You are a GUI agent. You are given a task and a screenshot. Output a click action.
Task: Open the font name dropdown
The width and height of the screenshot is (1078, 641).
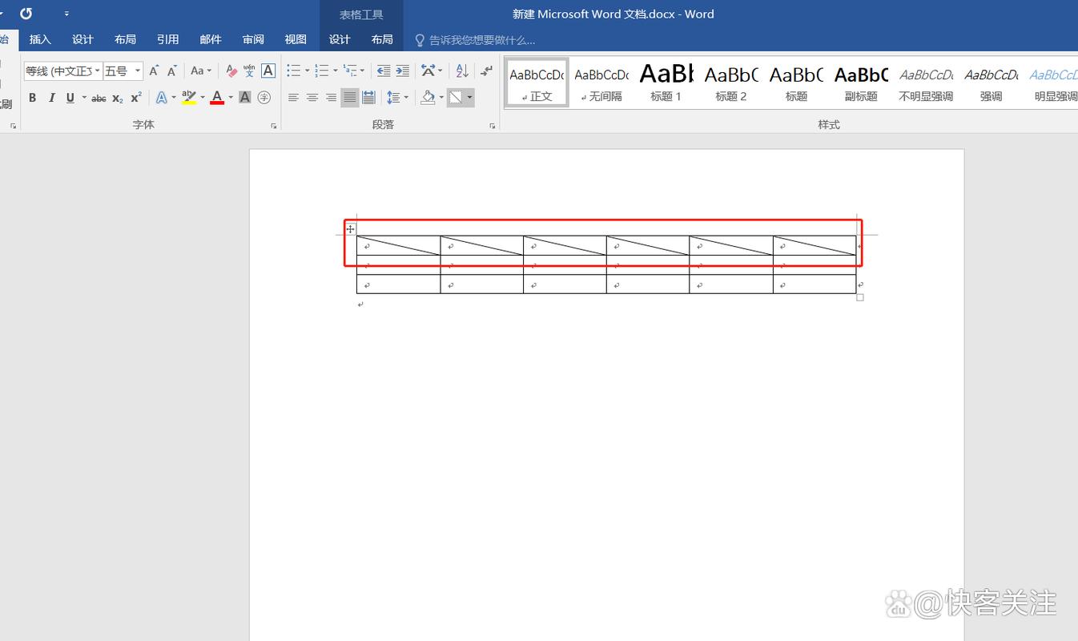click(x=98, y=71)
